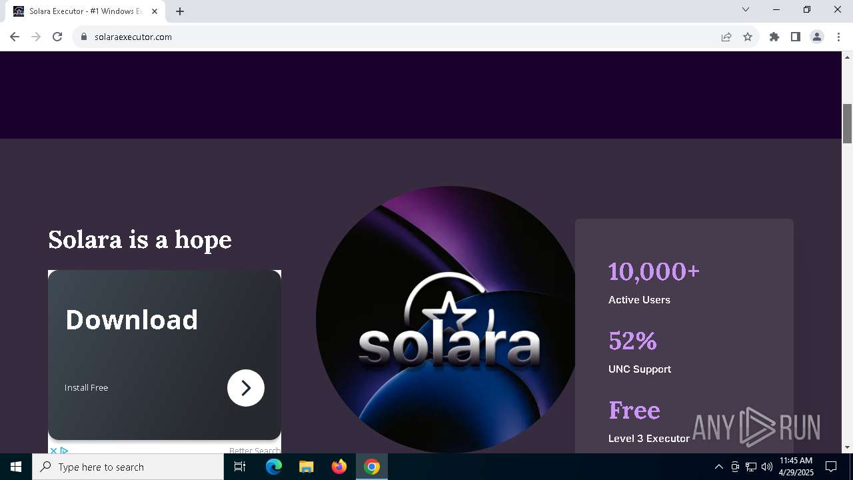
Task: Open Windows Start menu
Action: pyautogui.click(x=16, y=467)
